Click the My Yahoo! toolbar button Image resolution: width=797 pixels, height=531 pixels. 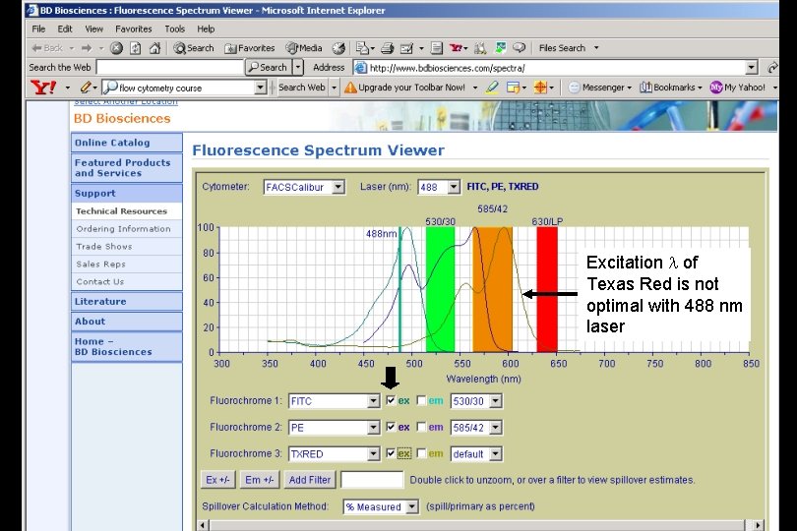[738, 88]
